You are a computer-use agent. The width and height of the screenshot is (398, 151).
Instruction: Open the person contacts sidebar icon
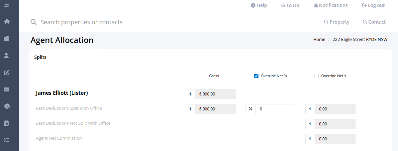(x=7, y=56)
